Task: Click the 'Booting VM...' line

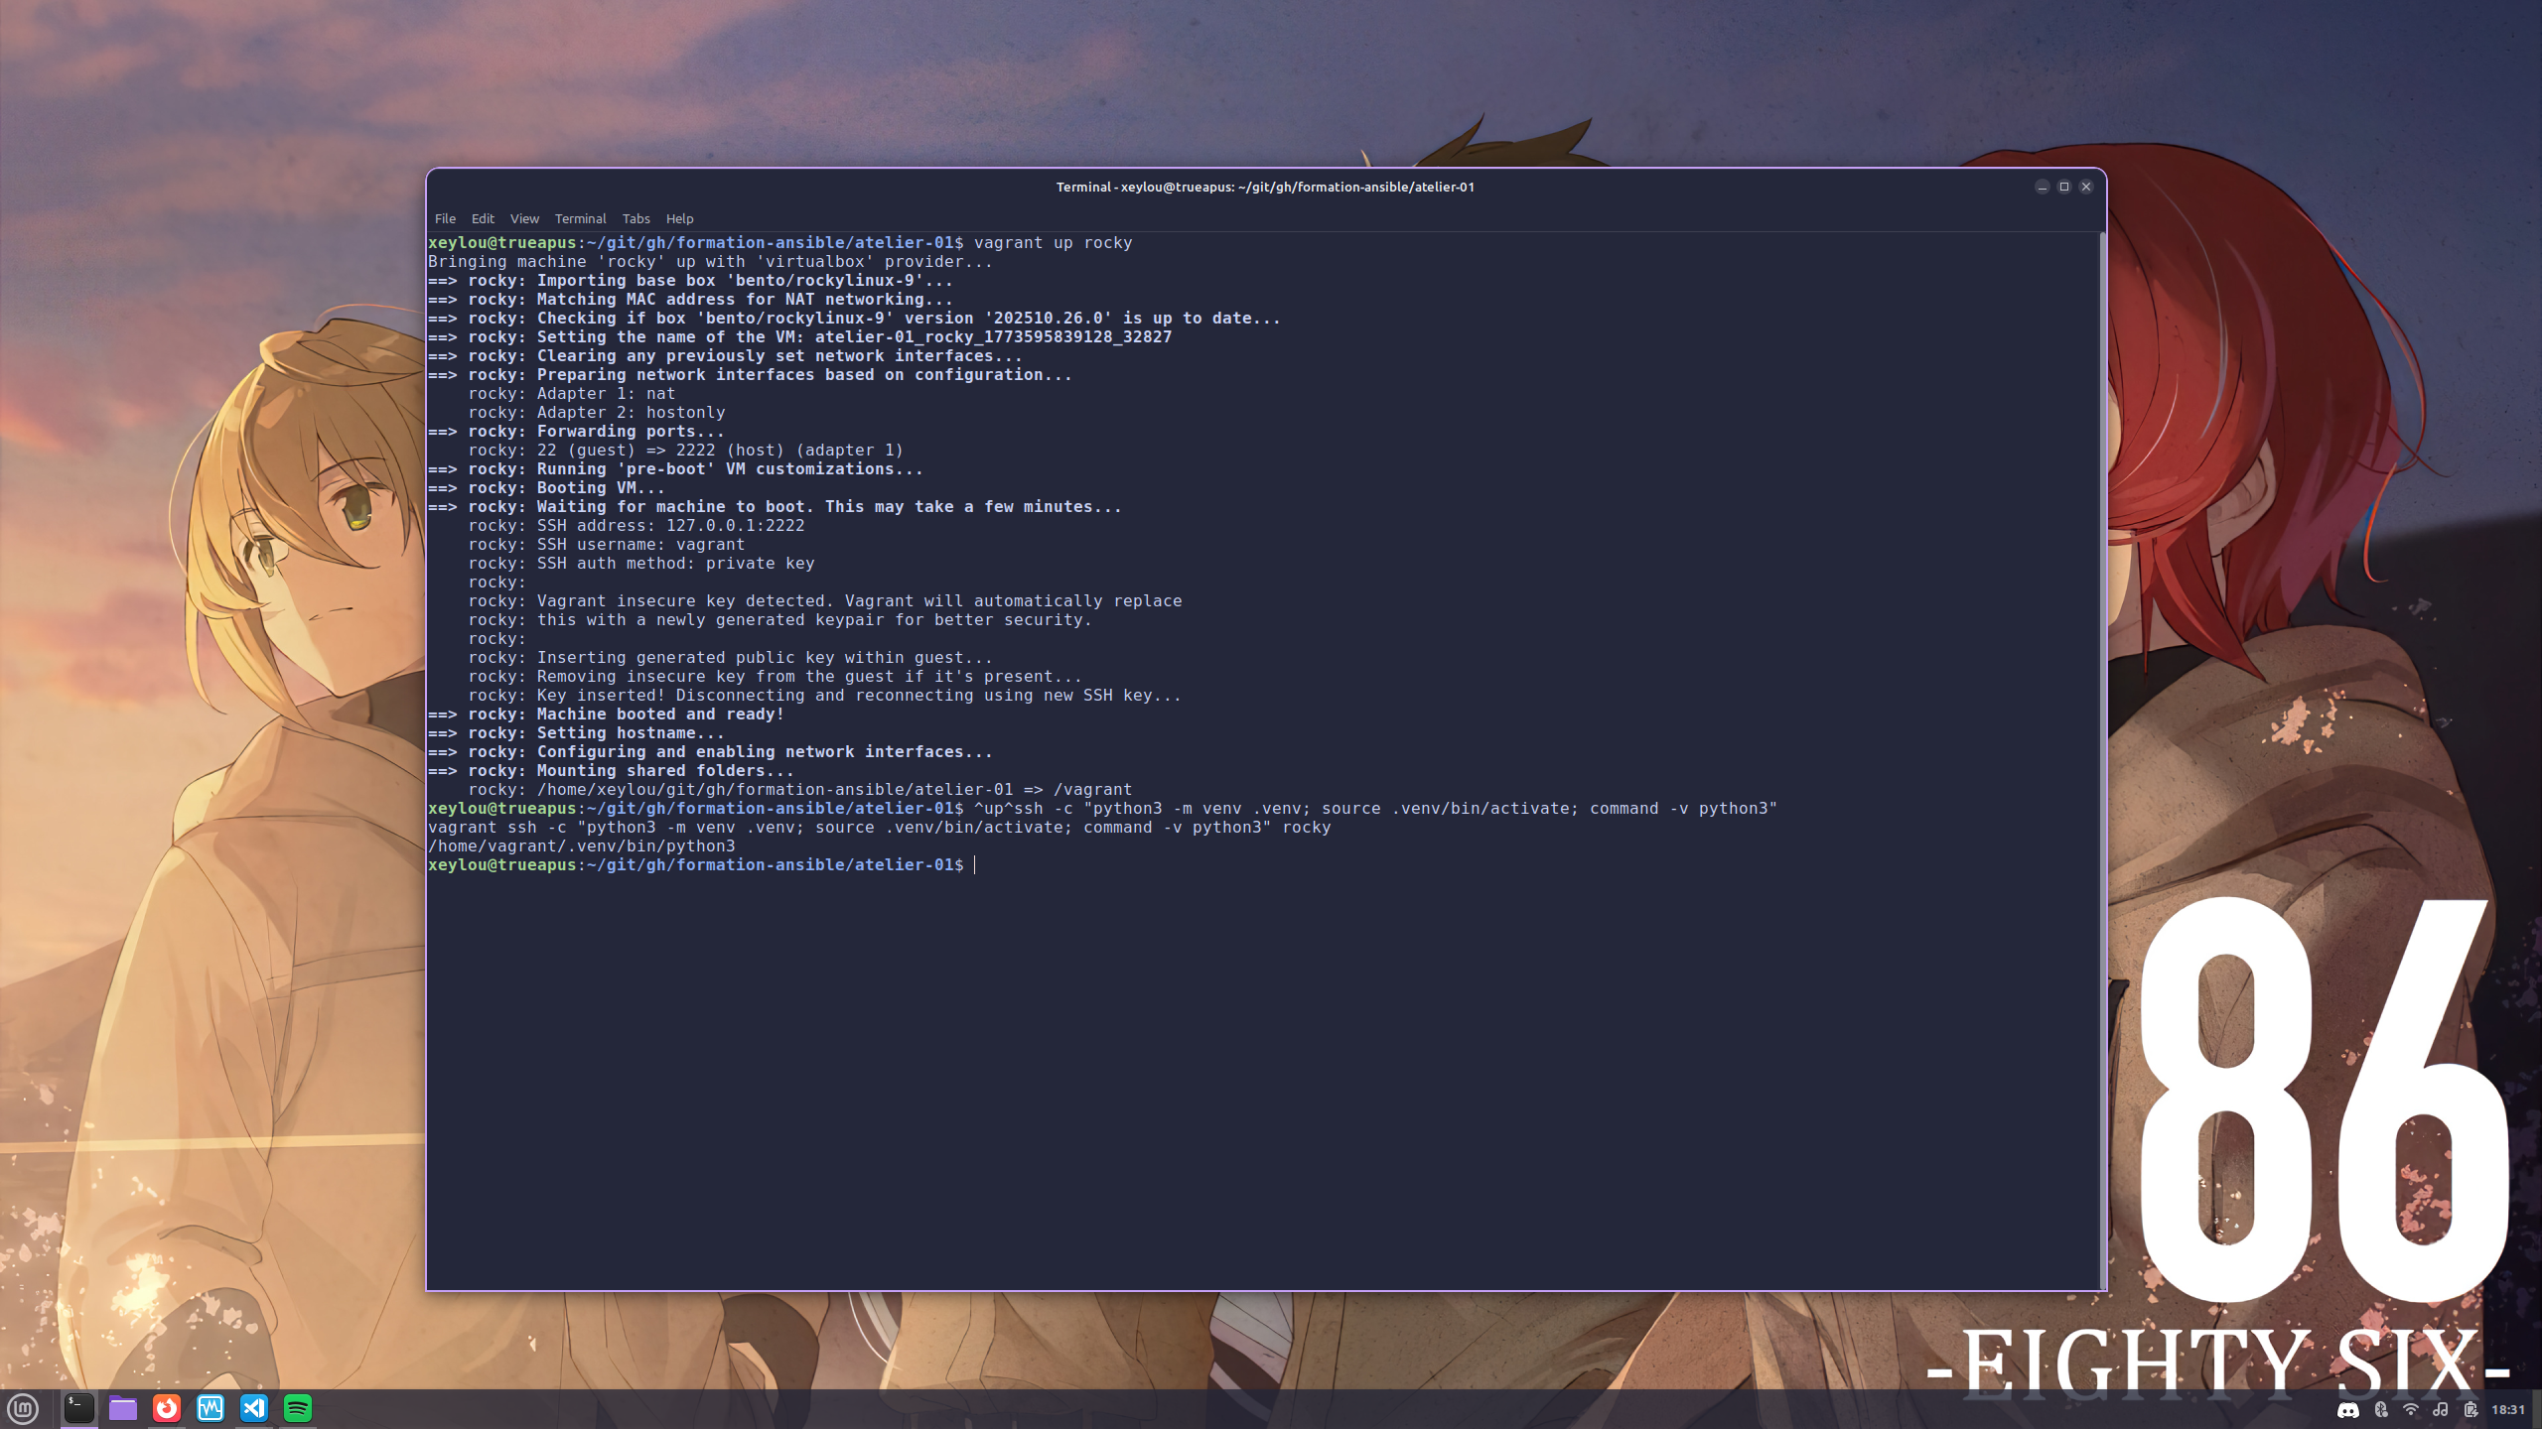Action: pos(546,488)
